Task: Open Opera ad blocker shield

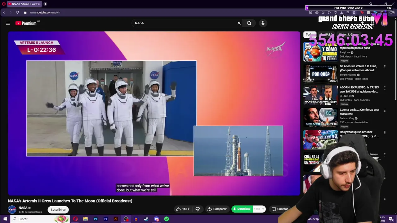Action: point(323,12)
